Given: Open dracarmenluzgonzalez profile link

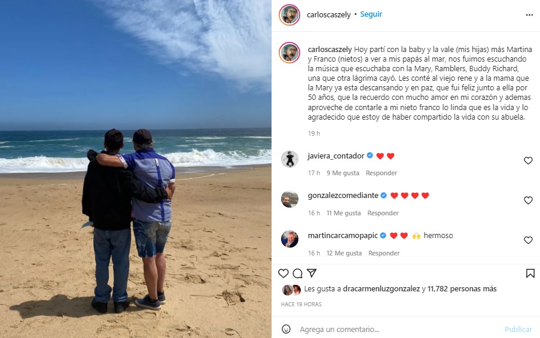Looking at the screenshot, I should (x=382, y=289).
